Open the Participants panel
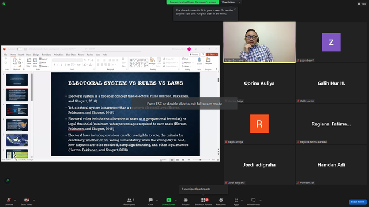The width and height of the screenshot is (369, 207). pos(129,201)
